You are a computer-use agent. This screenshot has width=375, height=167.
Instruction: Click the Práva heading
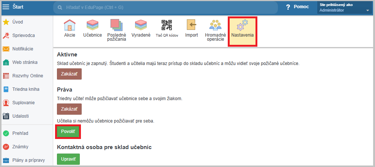(64, 89)
